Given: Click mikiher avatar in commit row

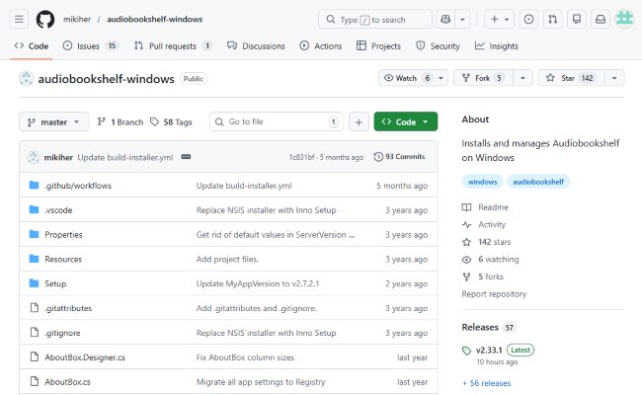Looking at the screenshot, I should tap(34, 157).
